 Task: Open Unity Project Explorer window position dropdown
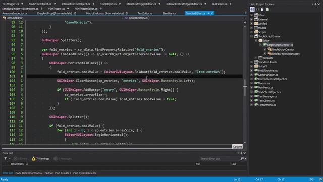click(x=312, y=4)
